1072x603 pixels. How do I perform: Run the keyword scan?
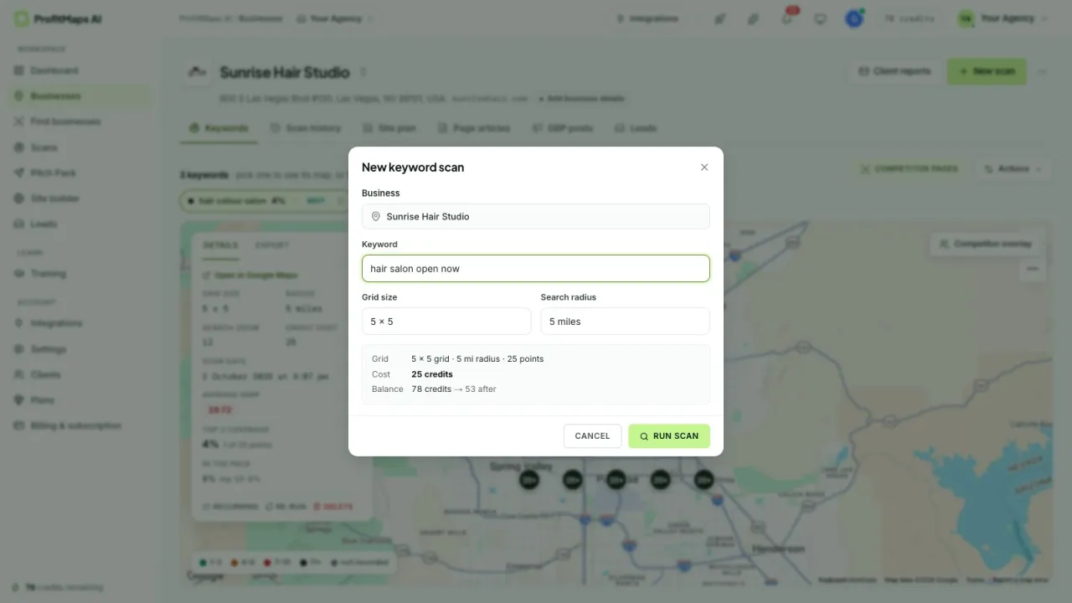(669, 435)
